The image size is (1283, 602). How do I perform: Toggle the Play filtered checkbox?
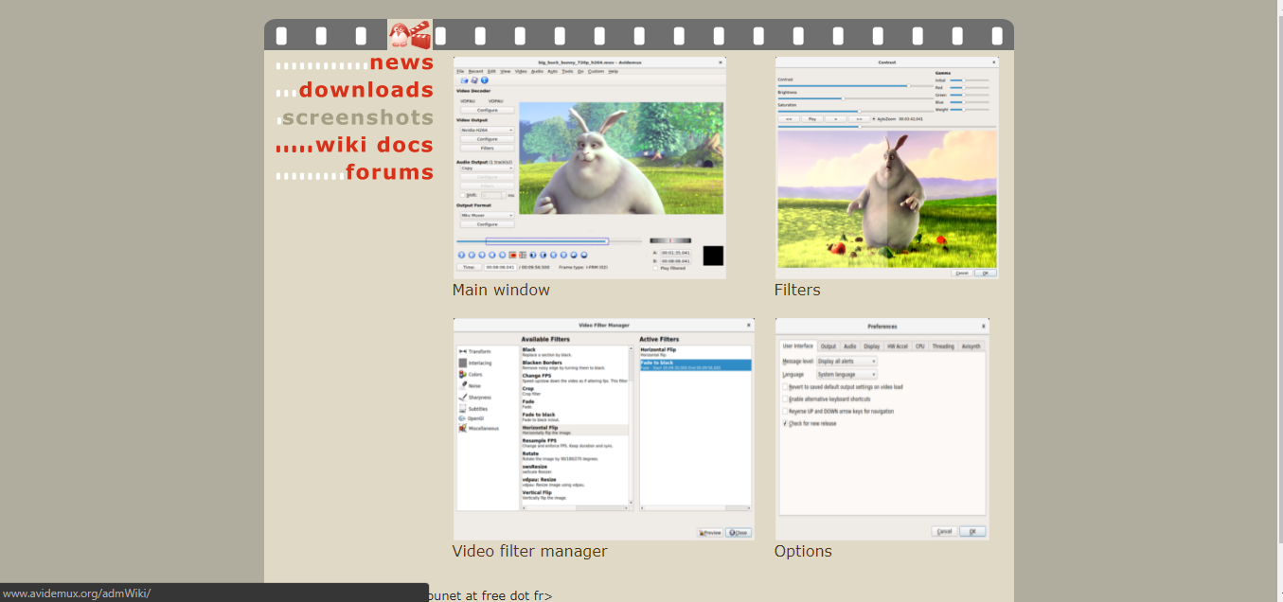coord(654,268)
